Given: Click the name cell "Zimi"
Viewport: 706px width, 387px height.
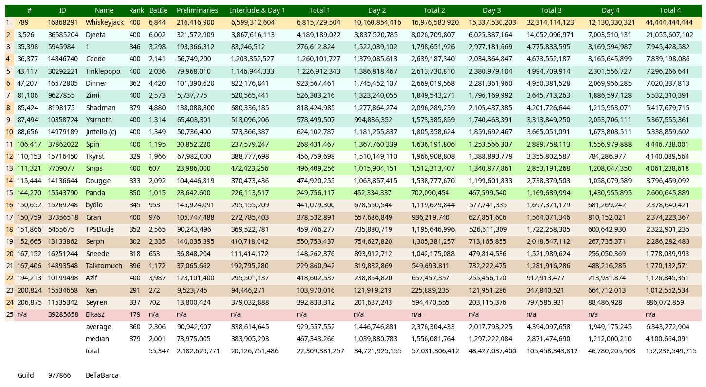Looking at the screenshot, I should click(x=93, y=95).
